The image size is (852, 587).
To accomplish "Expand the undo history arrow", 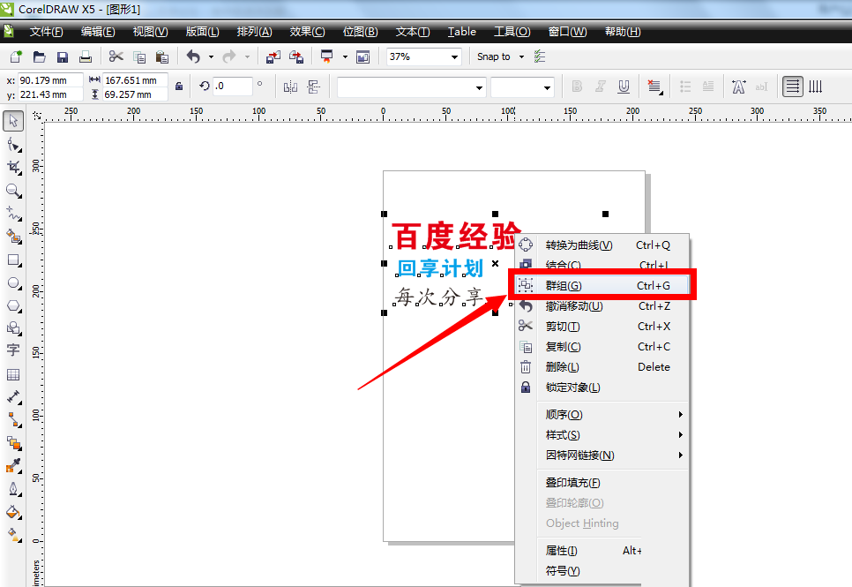I will (x=211, y=56).
